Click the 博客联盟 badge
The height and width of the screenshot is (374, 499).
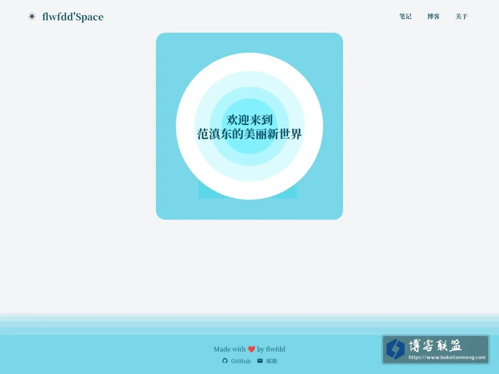coord(435,350)
